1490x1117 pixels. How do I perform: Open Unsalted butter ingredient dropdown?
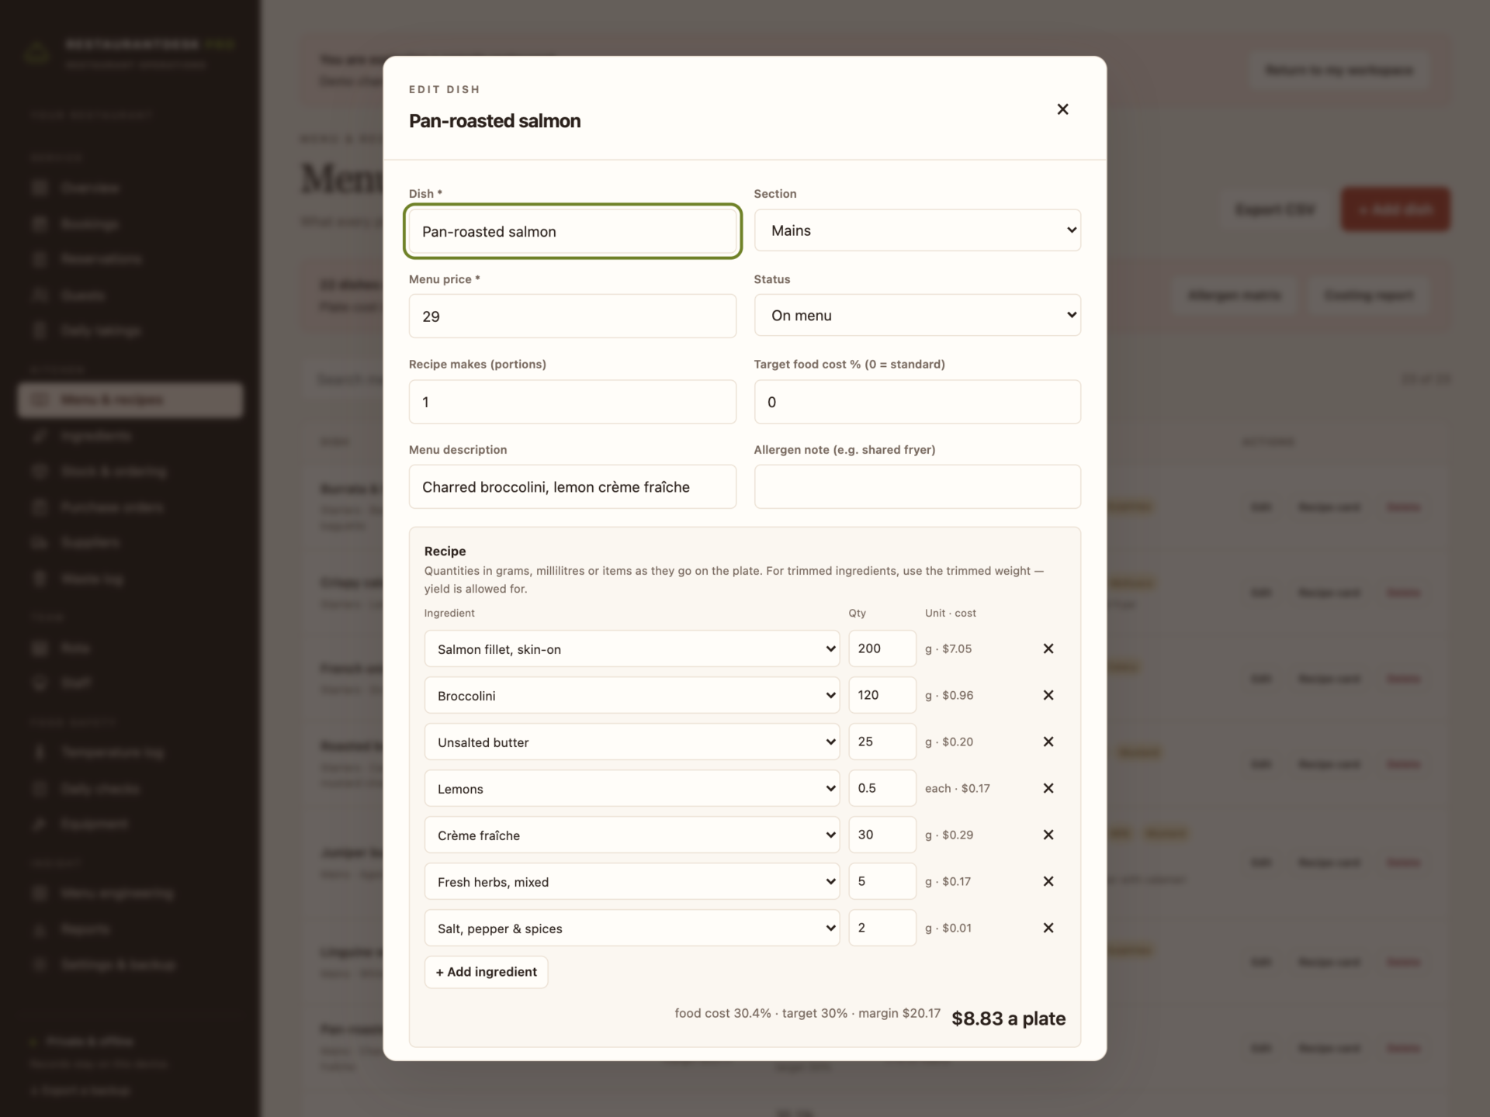click(x=632, y=742)
